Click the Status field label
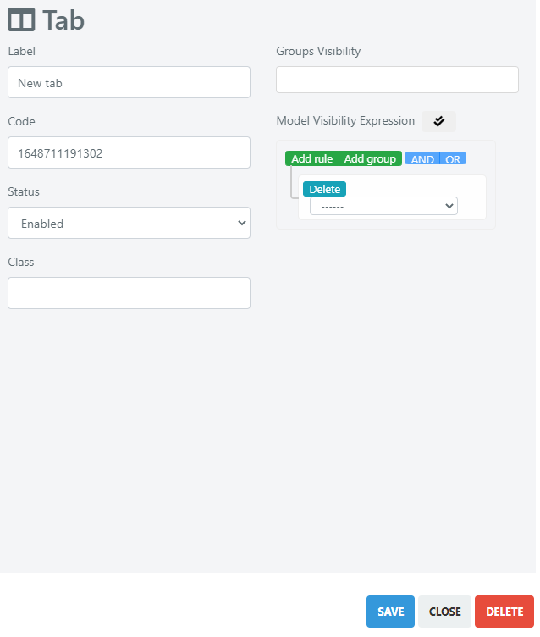Viewport: 540px width, 637px height. coord(24,193)
